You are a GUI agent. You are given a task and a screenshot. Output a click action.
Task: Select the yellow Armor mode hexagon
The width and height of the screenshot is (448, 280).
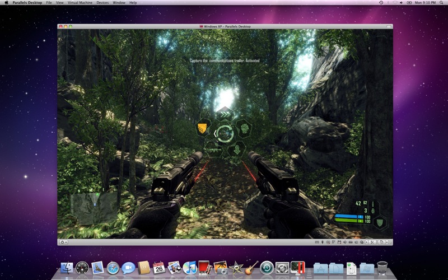point(203,128)
